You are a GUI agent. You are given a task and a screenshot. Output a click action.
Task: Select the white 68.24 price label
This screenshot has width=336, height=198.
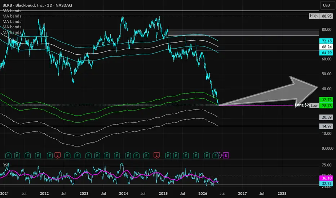coord(327,47)
